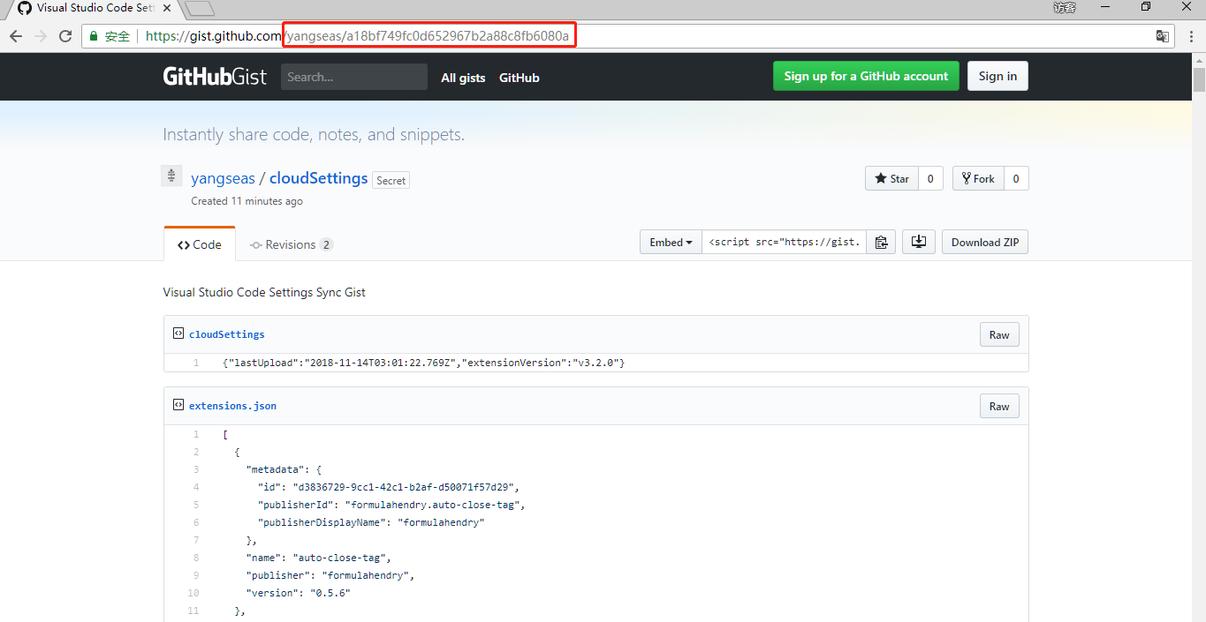This screenshot has width=1206, height=622.
Task: Click the download gist icon beside Download ZIP
Action: tap(918, 241)
